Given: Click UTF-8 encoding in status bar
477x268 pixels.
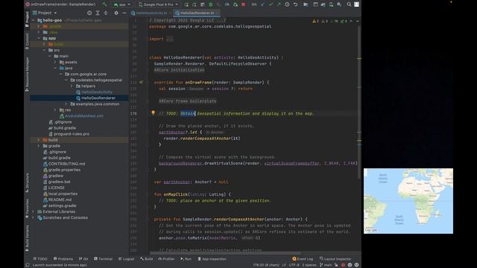Looking at the screenshot, I should [294, 265].
